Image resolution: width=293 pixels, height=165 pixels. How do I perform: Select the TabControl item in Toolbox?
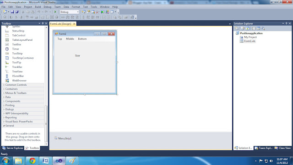point(19,35)
